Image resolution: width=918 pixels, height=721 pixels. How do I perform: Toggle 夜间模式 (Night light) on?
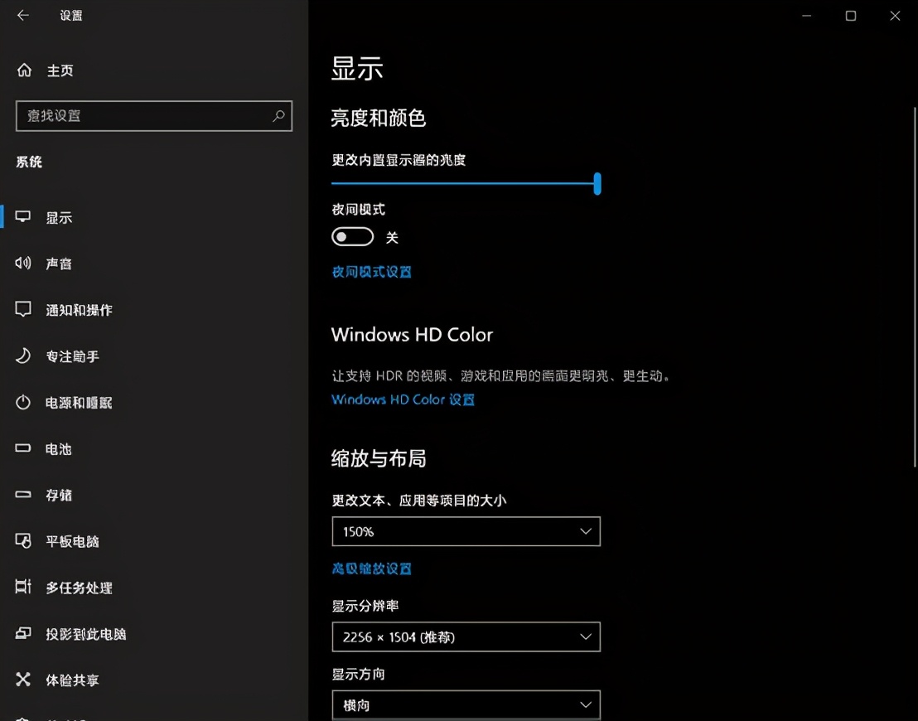coord(352,237)
